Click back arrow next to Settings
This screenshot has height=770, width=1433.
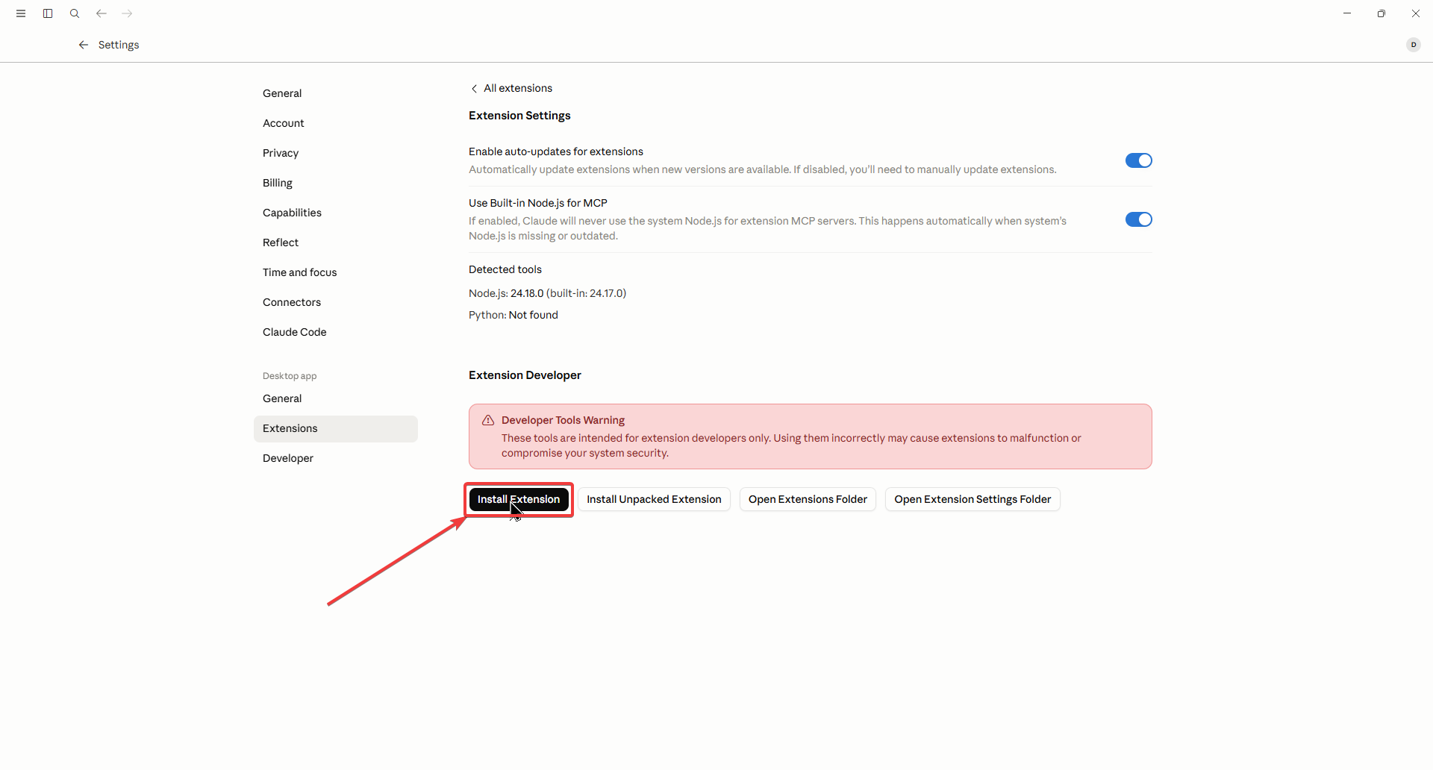tap(84, 45)
